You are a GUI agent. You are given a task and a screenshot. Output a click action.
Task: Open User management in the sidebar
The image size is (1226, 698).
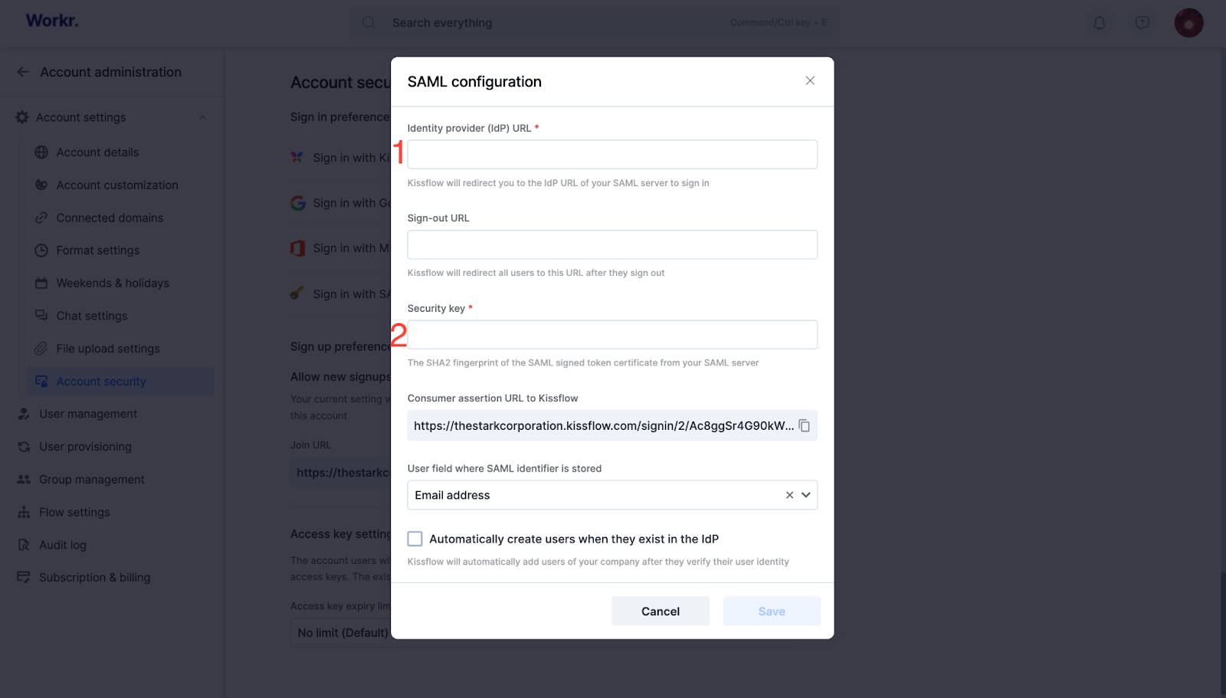(x=88, y=414)
